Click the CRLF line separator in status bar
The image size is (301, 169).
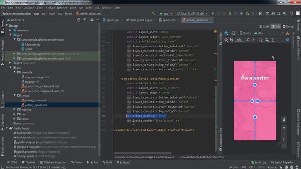[252, 167]
